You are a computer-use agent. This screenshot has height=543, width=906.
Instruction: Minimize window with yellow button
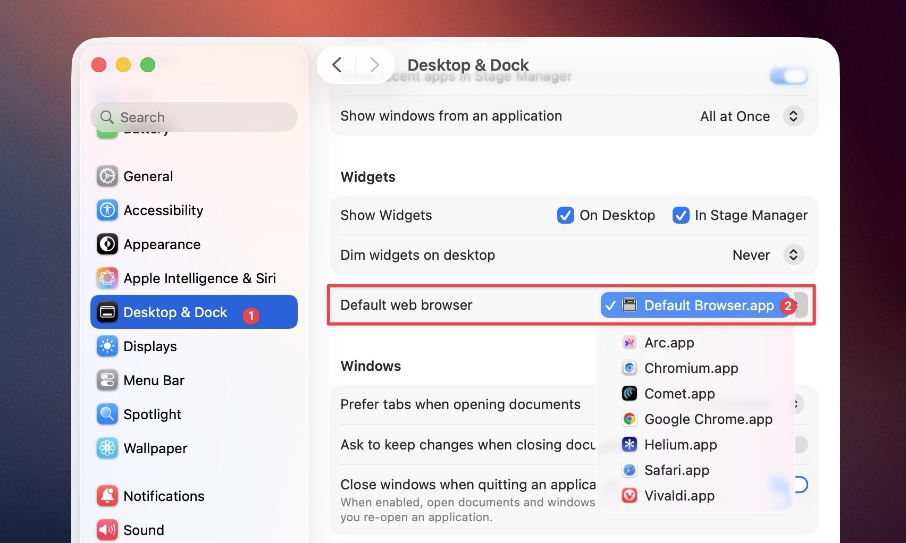[123, 65]
